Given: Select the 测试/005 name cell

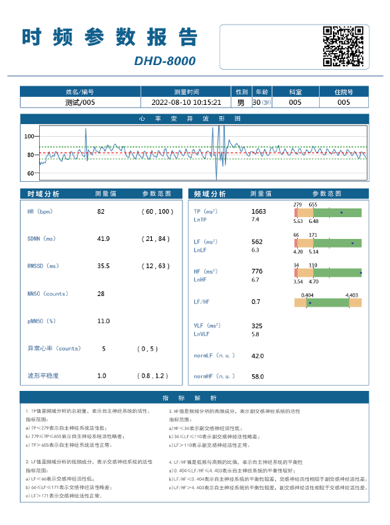Looking at the screenshot, I should 80,102.
